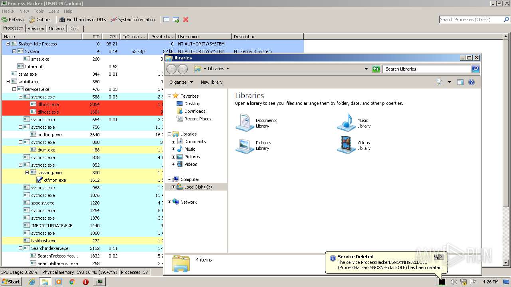The image size is (511, 287).
Task: Click the Action Center flag tray icon
Action: pyautogui.click(x=473, y=282)
